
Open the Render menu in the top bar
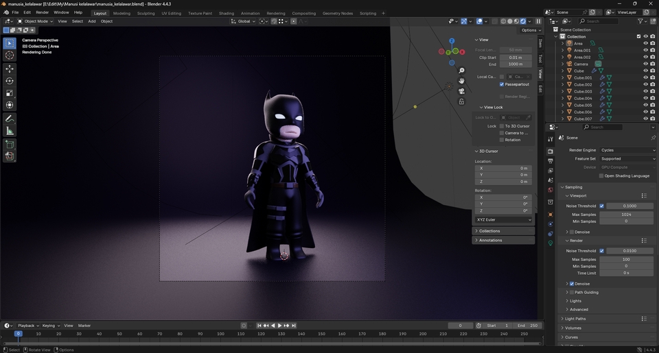tap(42, 12)
